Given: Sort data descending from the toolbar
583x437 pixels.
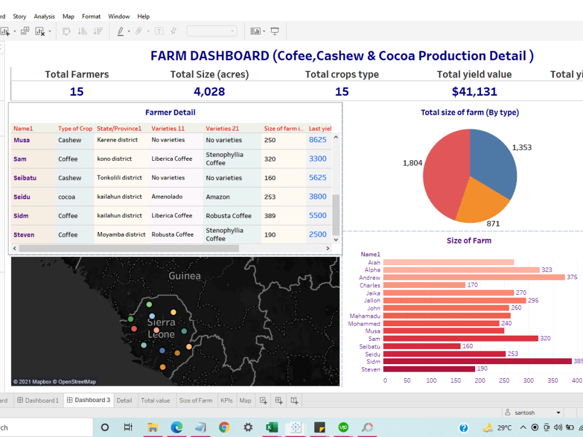Looking at the screenshot, I should pyautogui.click(x=97, y=30).
